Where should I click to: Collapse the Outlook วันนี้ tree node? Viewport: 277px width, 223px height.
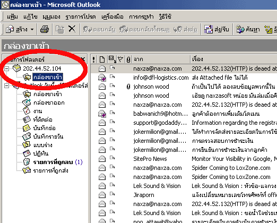[x=7, y=85]
